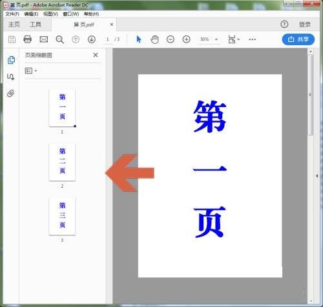Switch to the 工具 tab

click(x=36, y=25)
